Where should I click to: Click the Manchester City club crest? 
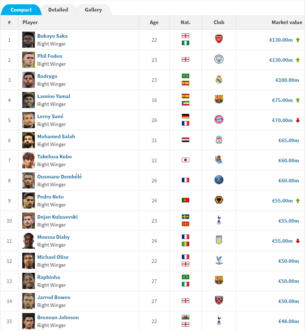(x=219, y=60)
